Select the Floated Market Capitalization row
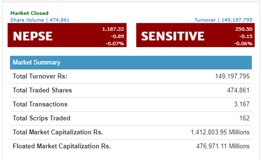 (131, 146)
